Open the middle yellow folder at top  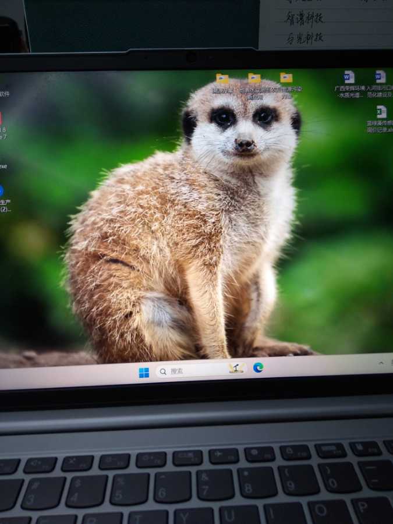[254, 79]
